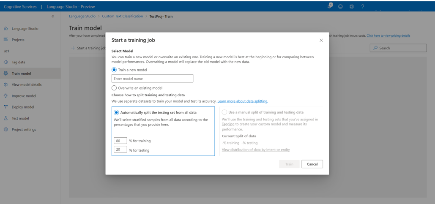Open the Tagging link
The width and height of the screenshot is (435, 204).
228,124
